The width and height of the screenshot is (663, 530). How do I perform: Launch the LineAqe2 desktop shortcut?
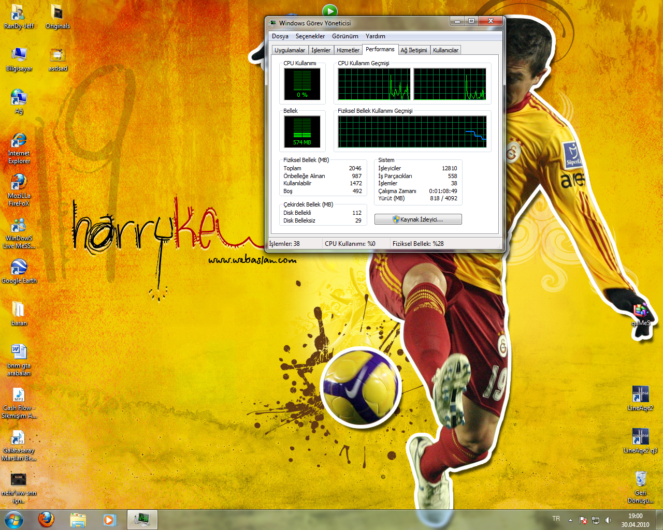point(640,399)
